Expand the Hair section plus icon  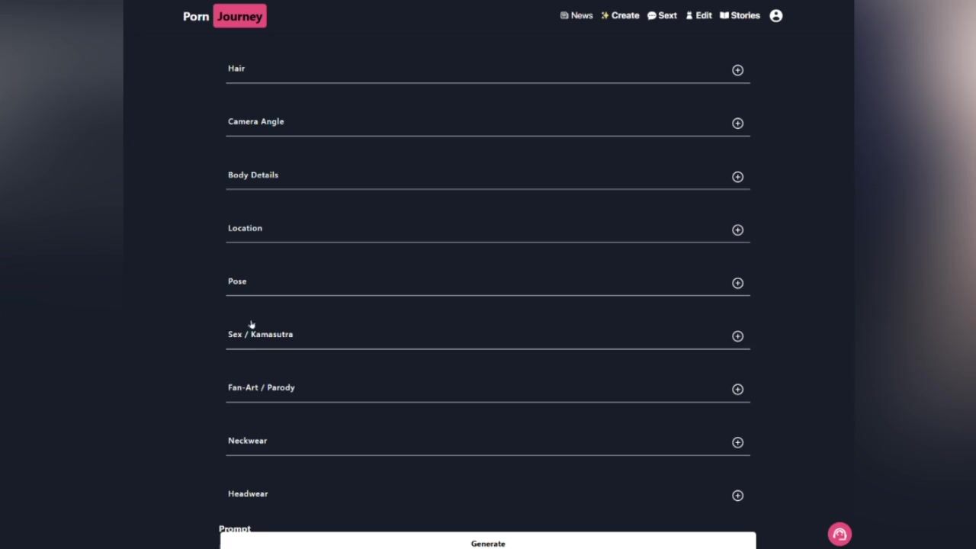coord(737,70)
